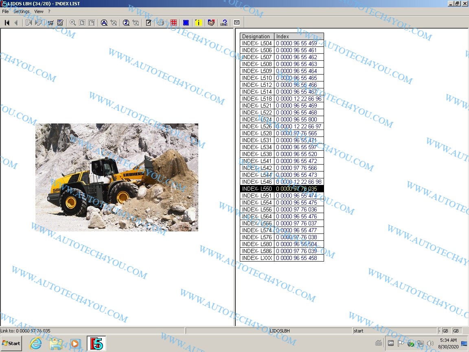
Task: Open index 0 0000 96 55 459 for L504
Action: coord(296,43)
